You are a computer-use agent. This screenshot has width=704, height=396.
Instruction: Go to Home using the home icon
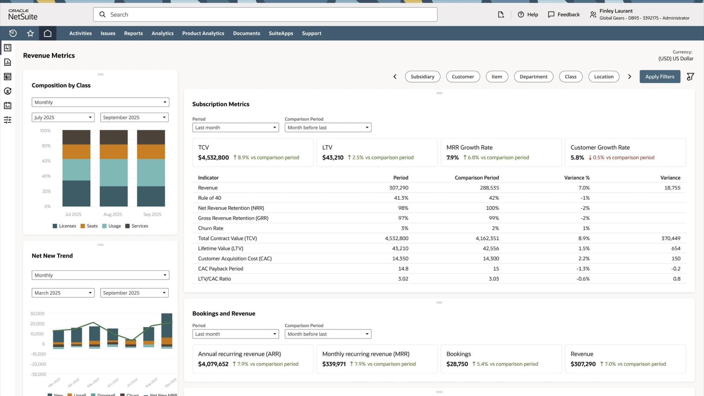[x=48, y=33]
